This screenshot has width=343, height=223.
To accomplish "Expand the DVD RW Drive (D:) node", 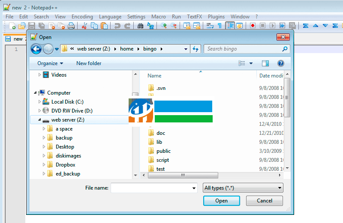I will point(39,110).
